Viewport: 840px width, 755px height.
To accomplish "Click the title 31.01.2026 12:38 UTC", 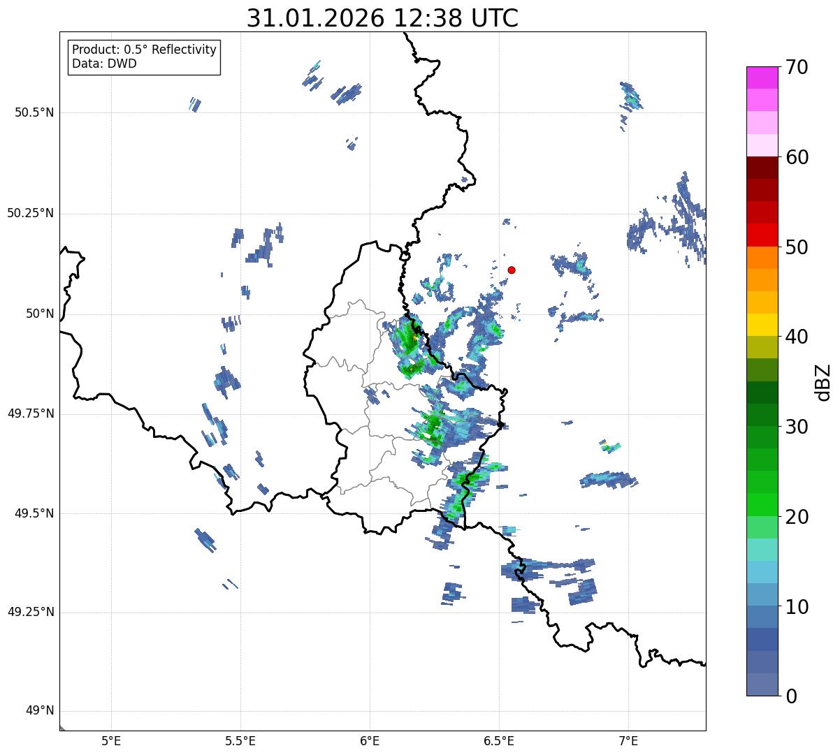I will coord(382,18).
